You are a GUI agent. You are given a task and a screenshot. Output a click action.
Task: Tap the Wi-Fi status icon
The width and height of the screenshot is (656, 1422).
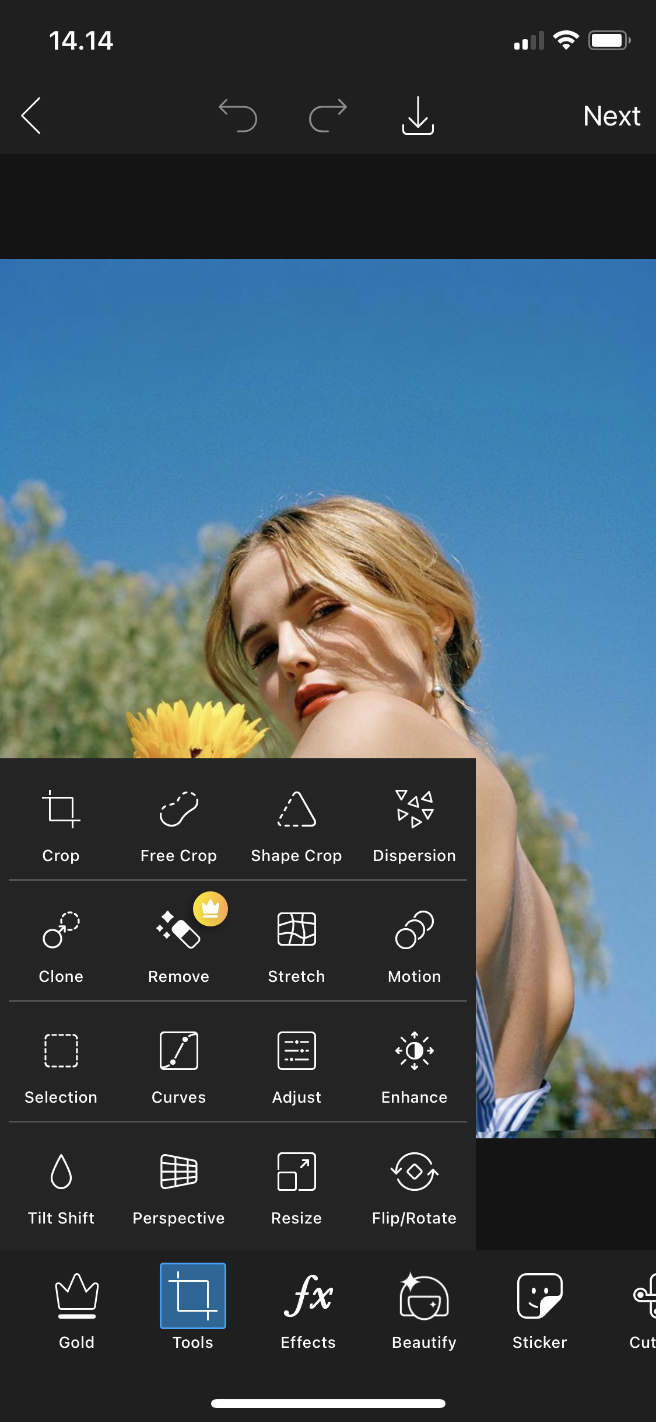point(566,40)
